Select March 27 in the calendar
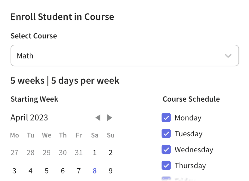Image resolution: width=249 pixels, height=181 pixels. tap(14, 153)
